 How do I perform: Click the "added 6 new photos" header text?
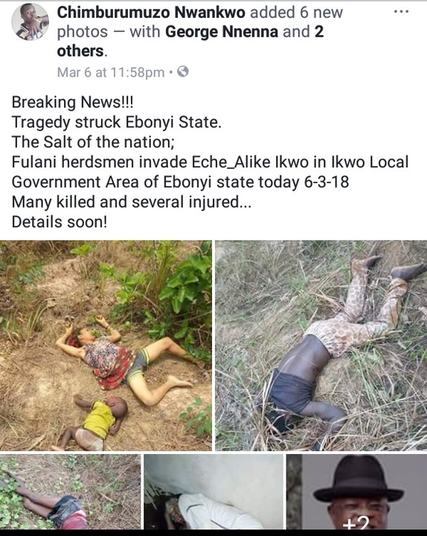click(x=200, y=22)
